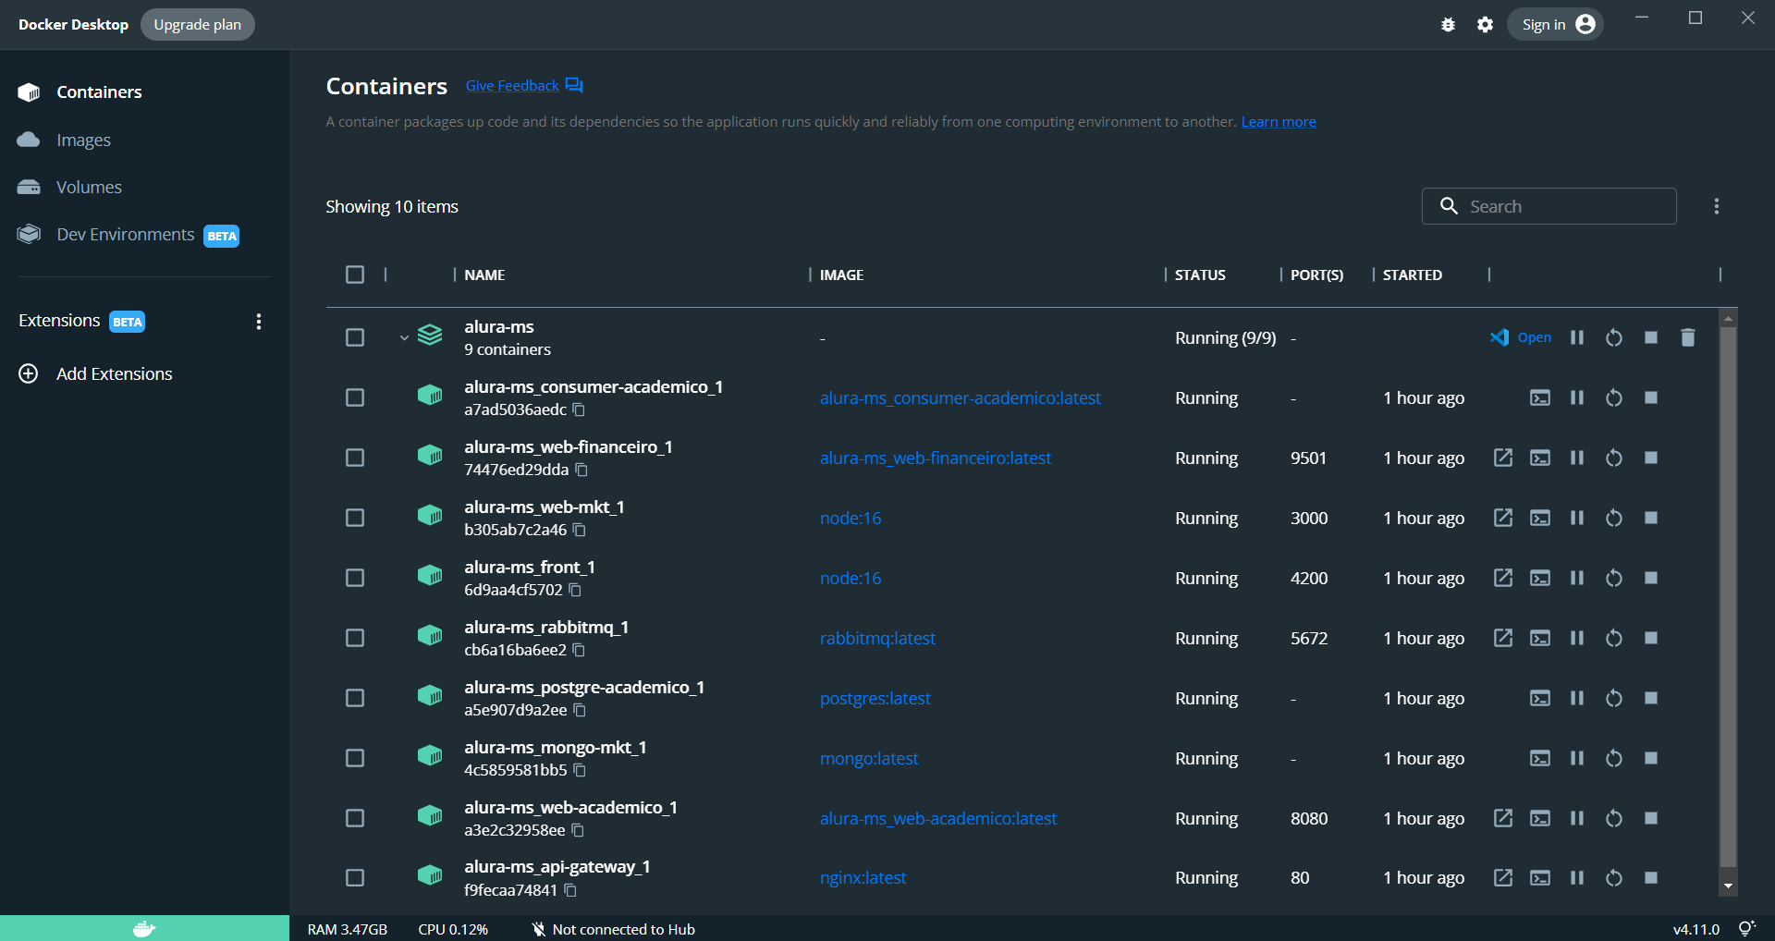
Task: Click the scrollbar up arrow
Action: (1728, 318)
